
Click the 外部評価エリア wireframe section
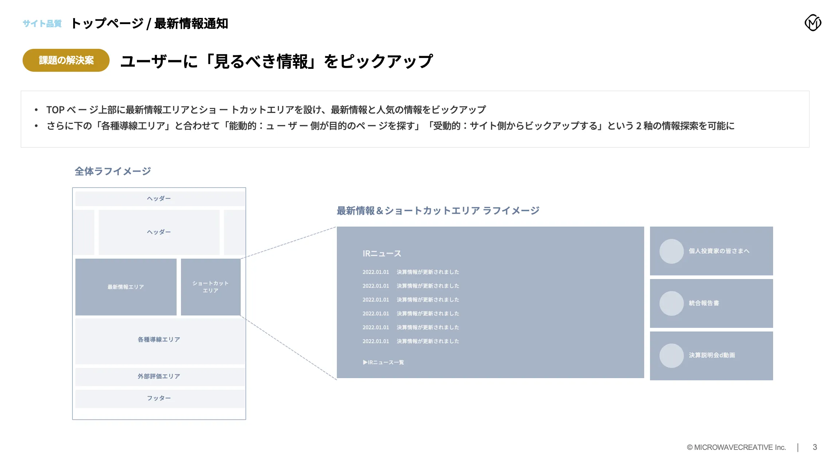159,377
